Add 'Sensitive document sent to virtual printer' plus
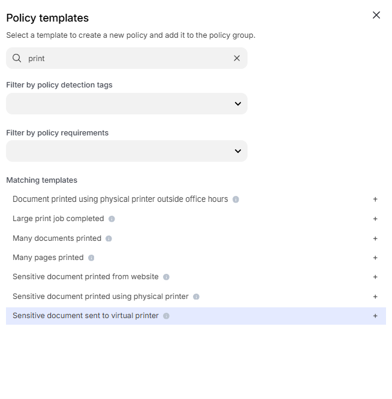Screen dimensions: 392x399 [x=375, y=316]
